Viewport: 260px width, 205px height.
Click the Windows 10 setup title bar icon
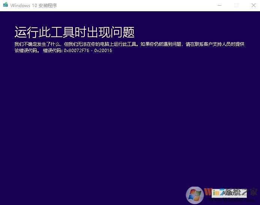coord(6,5)
